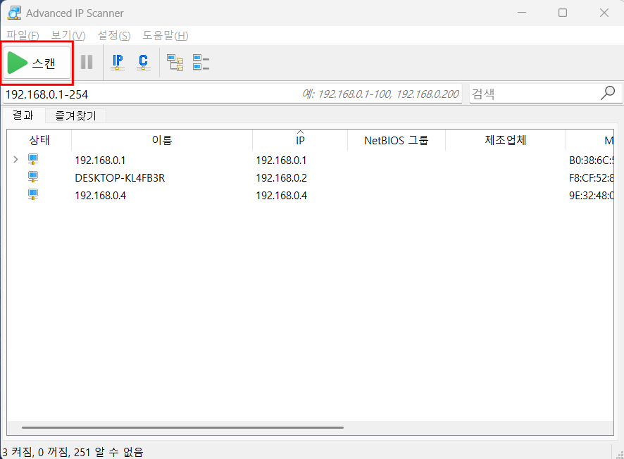Sort by the NetBIOS 그룹 column header

pyautogui.click(x=397, y=140)
